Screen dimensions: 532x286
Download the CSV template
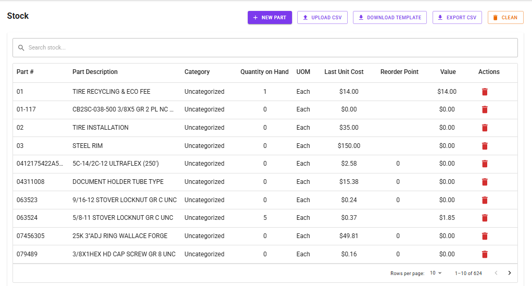point(389,18)
